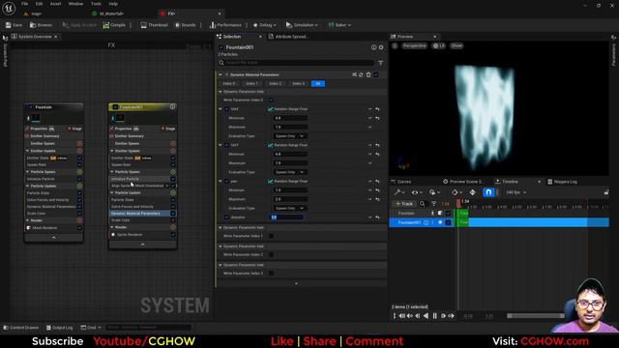Click the lock icon in the Timeline toolbar
619x348 pixels.
coord(606,192)
